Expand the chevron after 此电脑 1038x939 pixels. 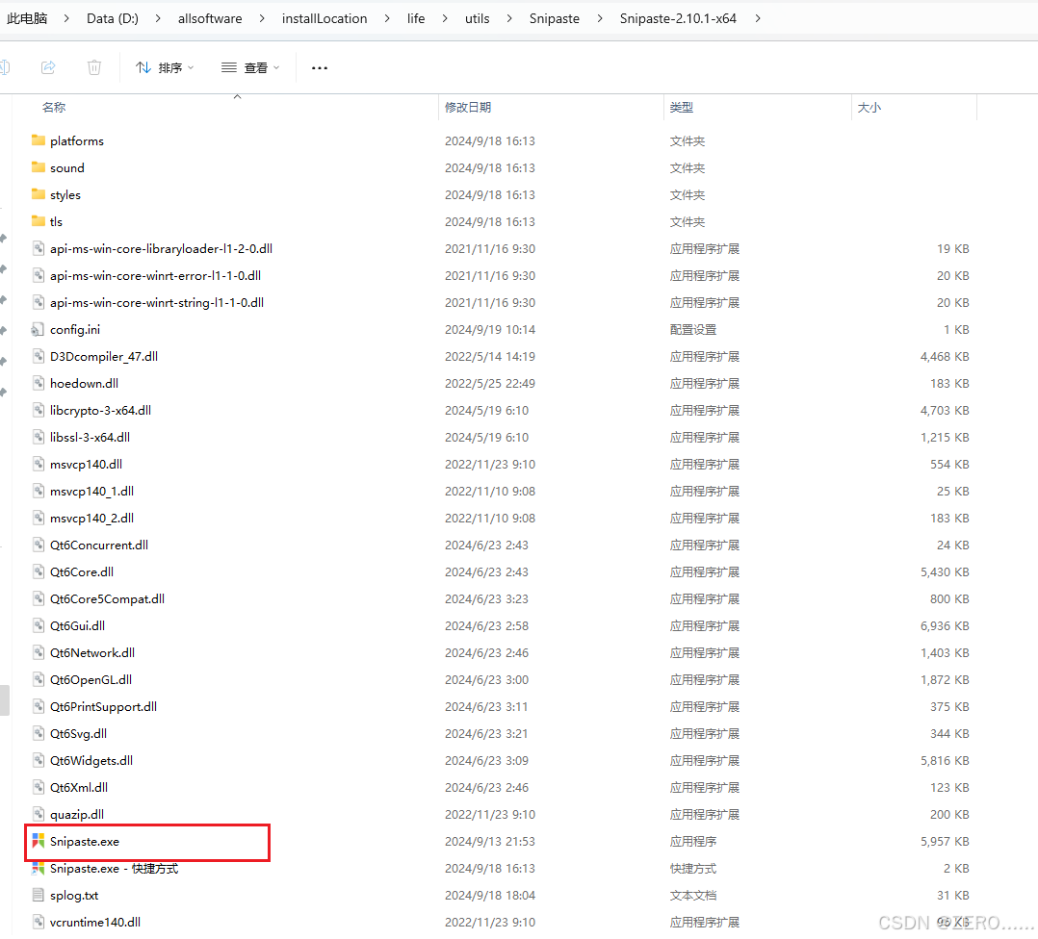point(66,18)
